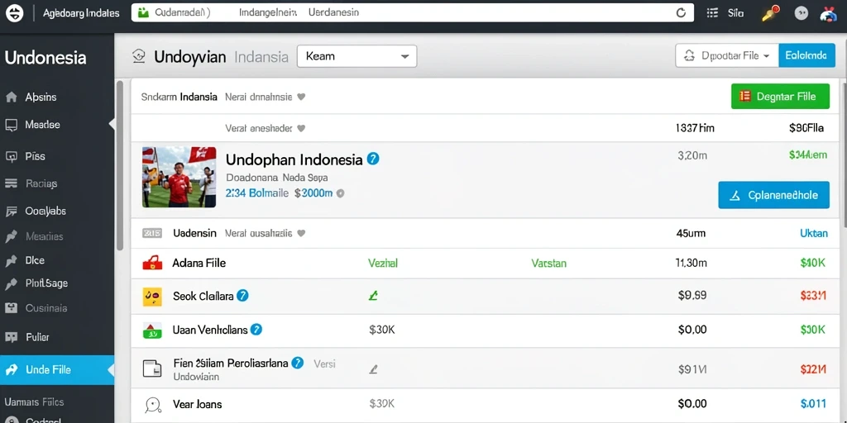Open the gray round face icon
Image resolution: width=847 pixels, height=423 pixels.
click(x=802, y=13)
